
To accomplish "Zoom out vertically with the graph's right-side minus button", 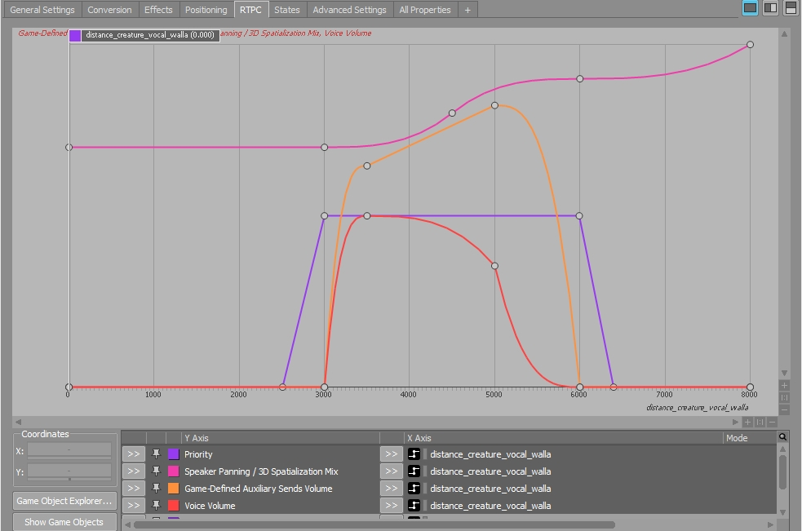I will pyautogui.click(x=784, y=409).
